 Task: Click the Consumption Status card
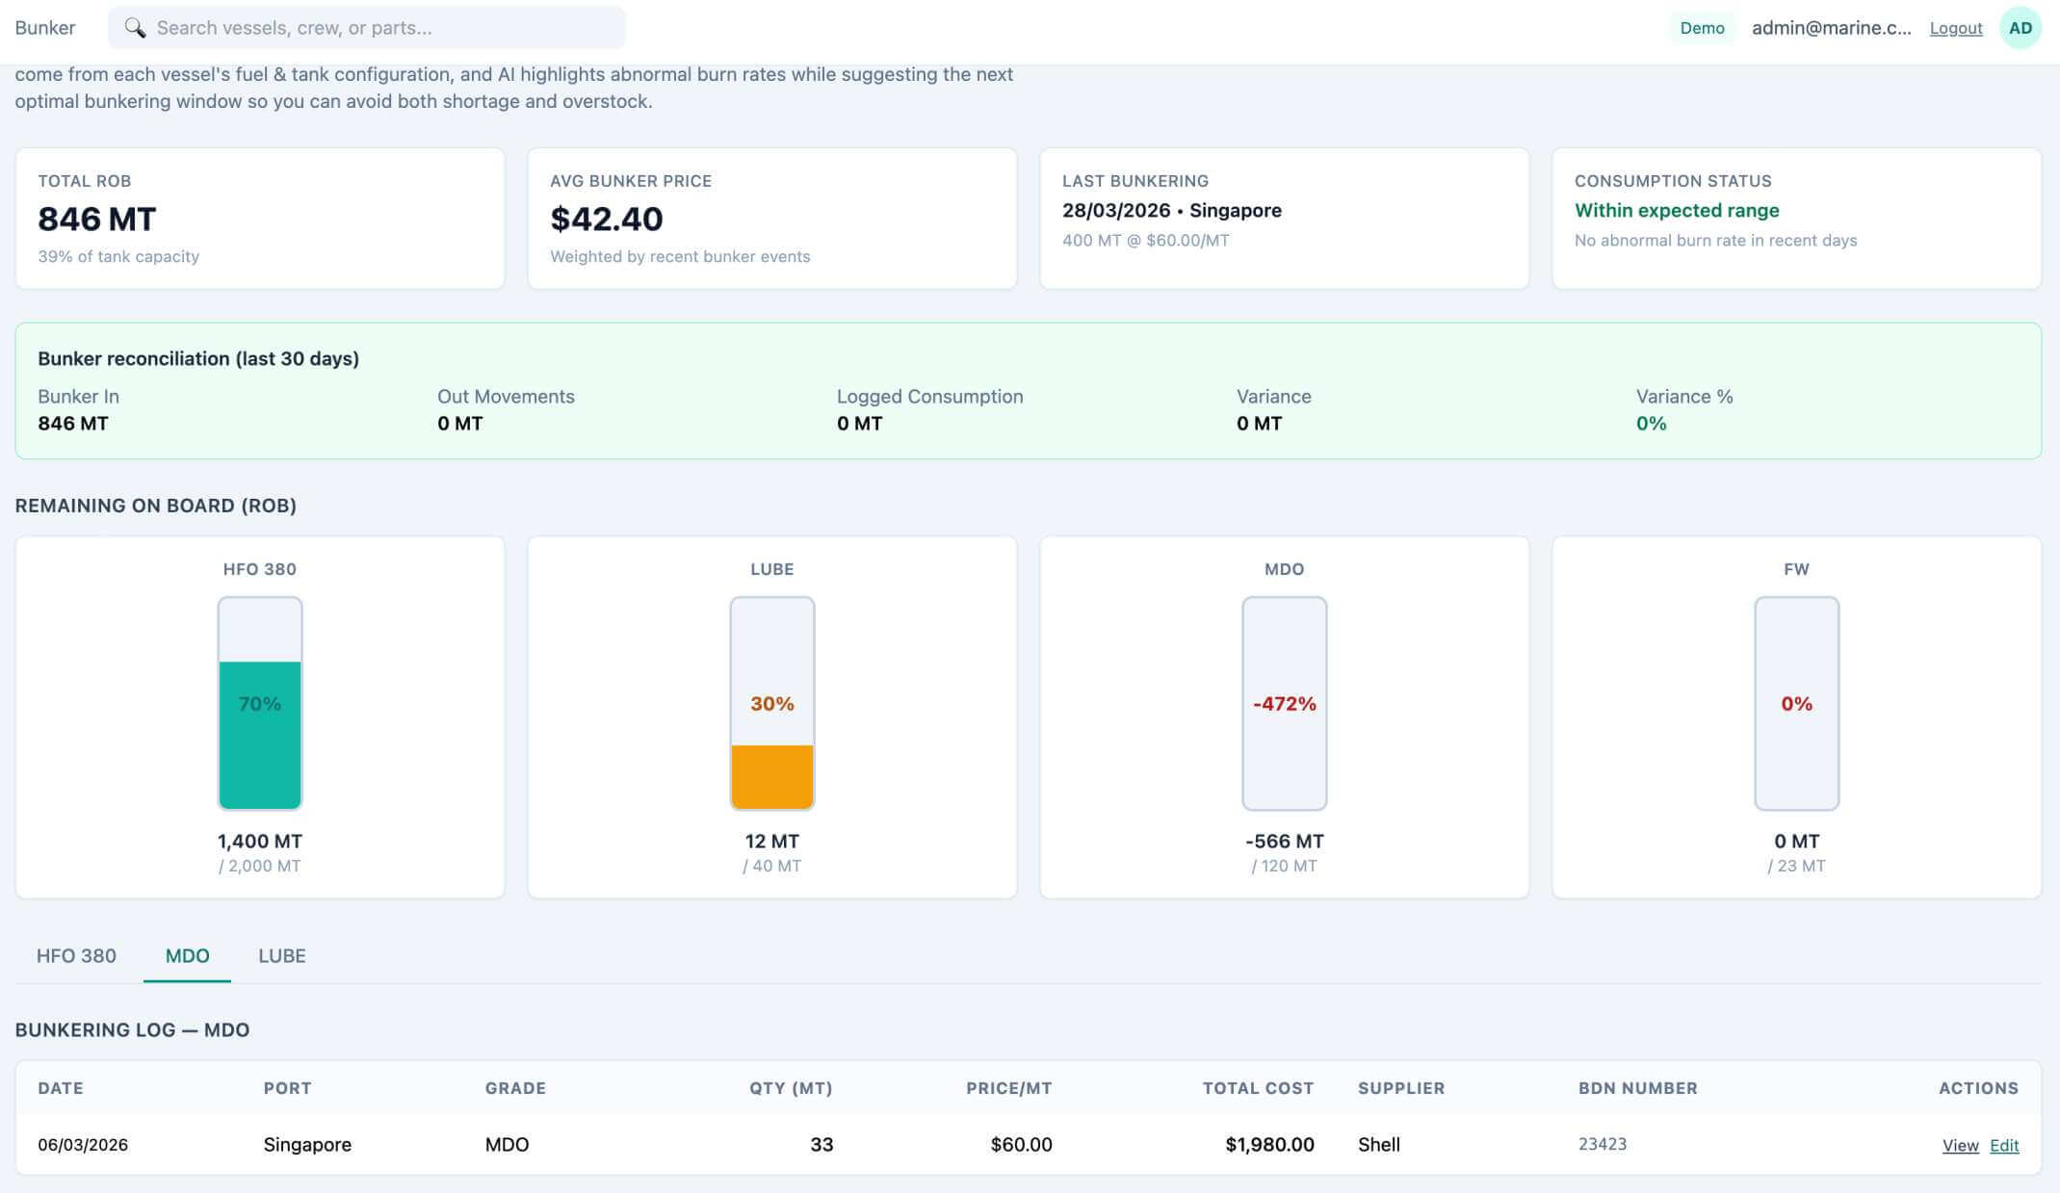coord(1797,217)
